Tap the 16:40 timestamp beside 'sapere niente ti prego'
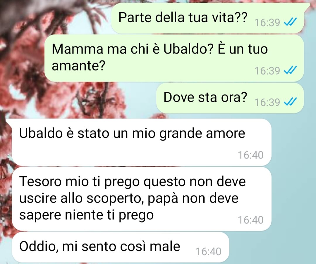This screenshot has width=316, height=264. click(x=251, y=220)
